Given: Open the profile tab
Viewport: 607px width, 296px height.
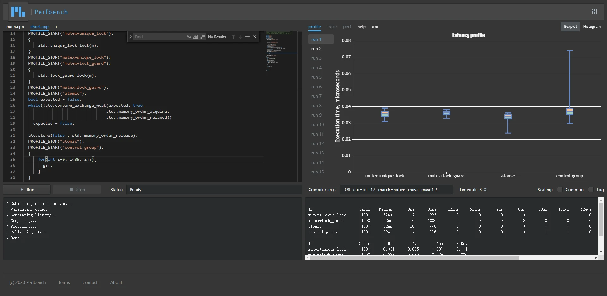Looking at the screenshot, I should pos(315,27).
